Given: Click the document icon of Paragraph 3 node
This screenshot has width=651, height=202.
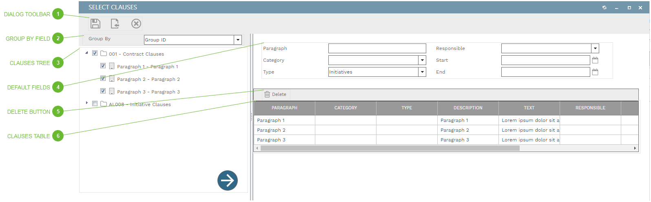Looking at the screenshot, I should [112, 91].
